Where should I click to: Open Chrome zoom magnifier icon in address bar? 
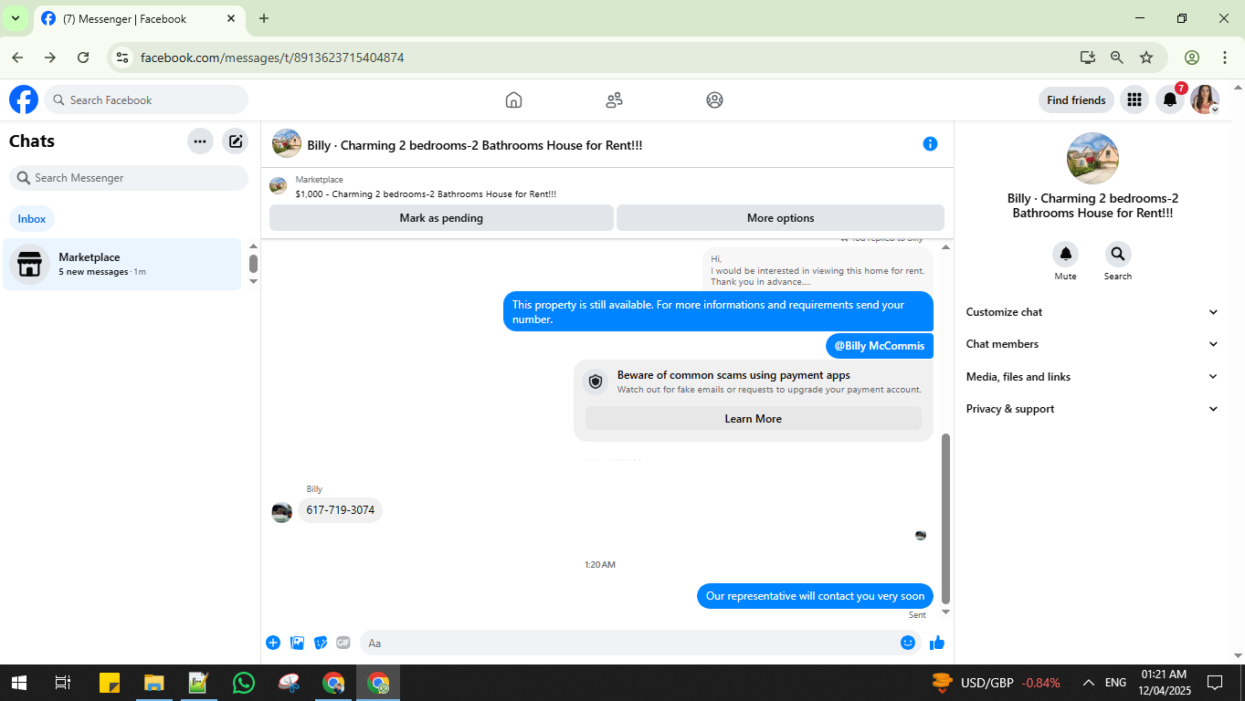tap(1117, 58)
